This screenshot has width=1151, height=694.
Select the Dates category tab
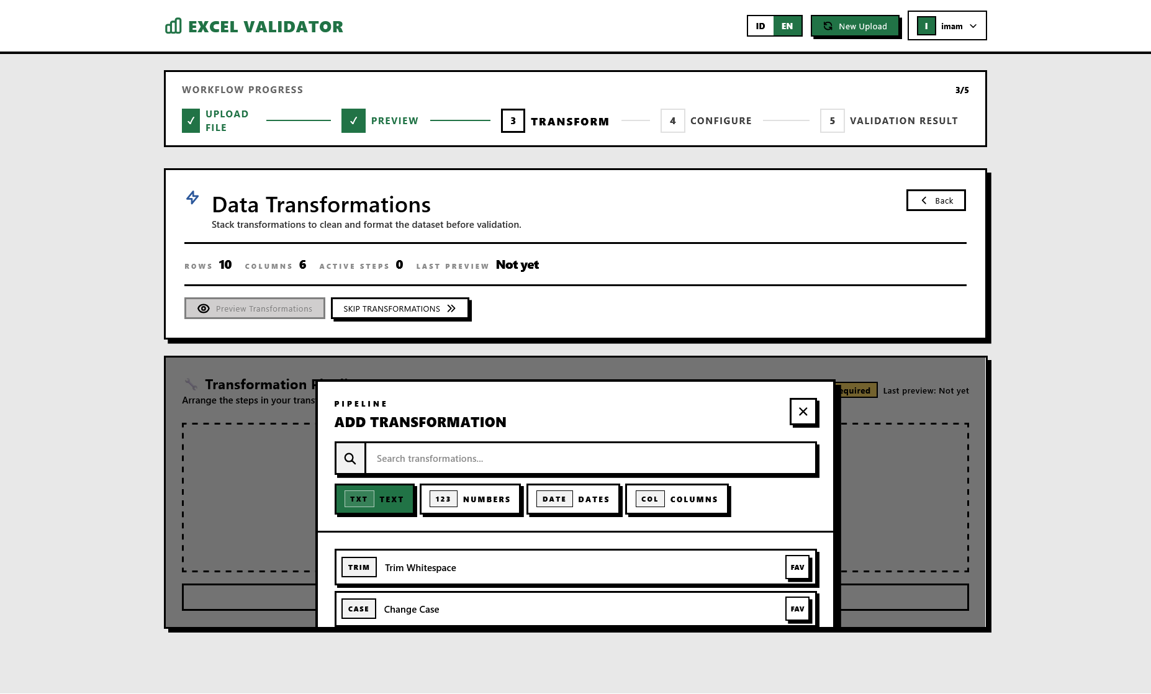(x=573, y=499)
